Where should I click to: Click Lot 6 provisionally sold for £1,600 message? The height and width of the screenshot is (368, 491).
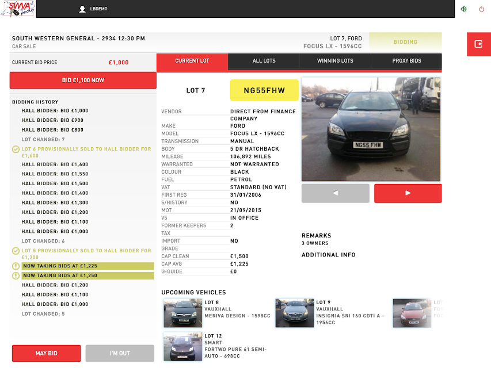click(86, 152)
